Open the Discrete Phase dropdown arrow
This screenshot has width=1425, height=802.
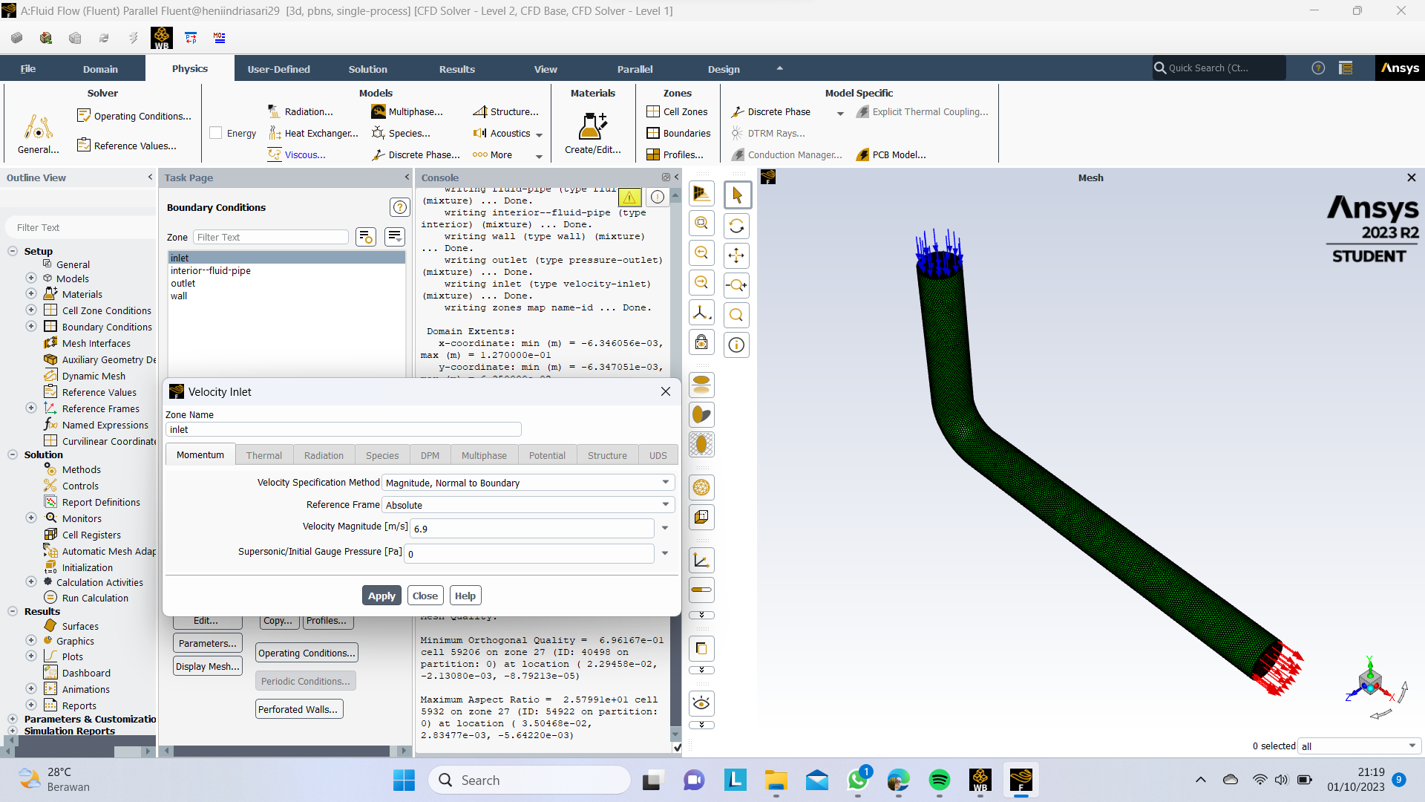840,114
